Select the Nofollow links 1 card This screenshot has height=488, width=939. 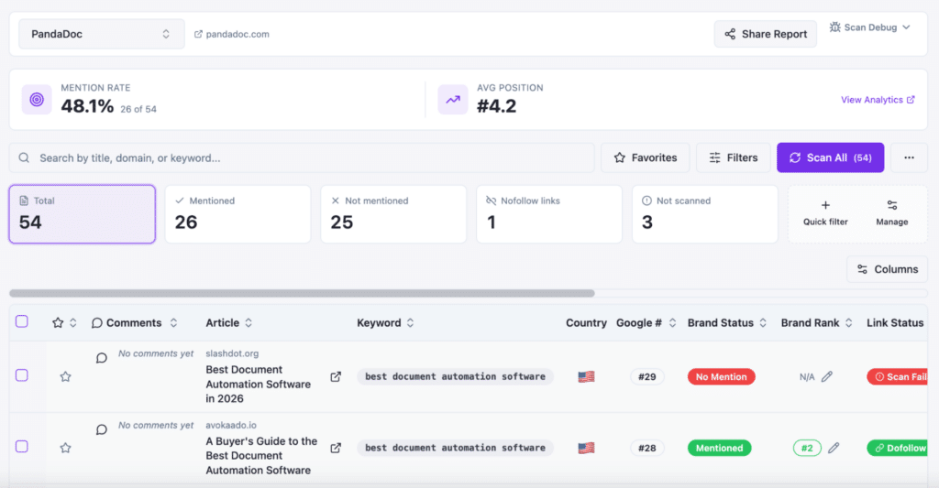click(549, 214)
